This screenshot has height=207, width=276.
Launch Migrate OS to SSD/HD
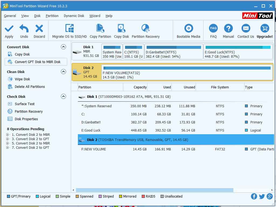pyautogui.click(x=69, y=31)
